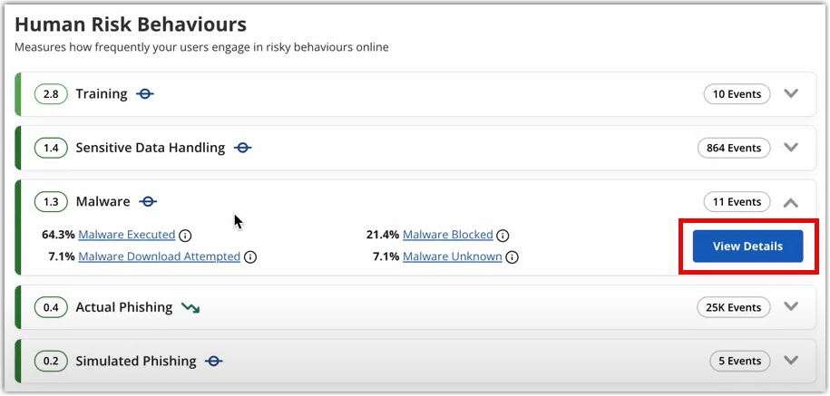Click info icon next to Malware Executed

pos(185,235)
